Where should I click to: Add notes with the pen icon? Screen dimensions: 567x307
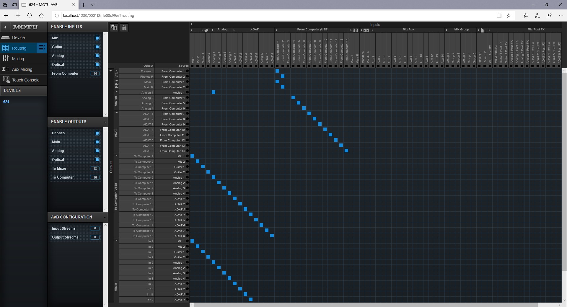pyautogui.click(x=537, y=15)
